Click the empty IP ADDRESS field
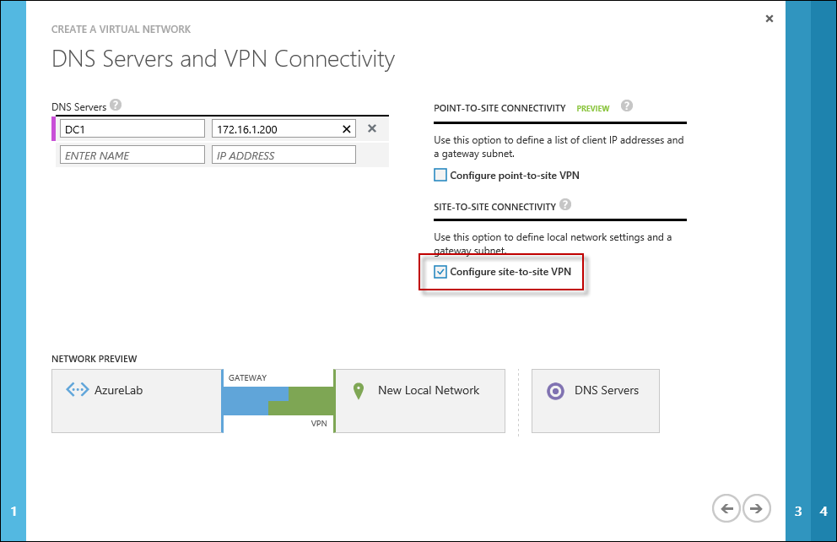This screenshot has width=837, height=542. (283, 155)
